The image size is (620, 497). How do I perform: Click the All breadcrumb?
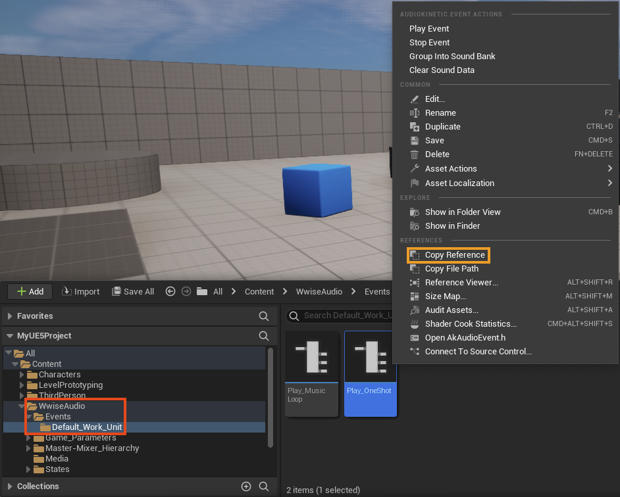(217, 292)
